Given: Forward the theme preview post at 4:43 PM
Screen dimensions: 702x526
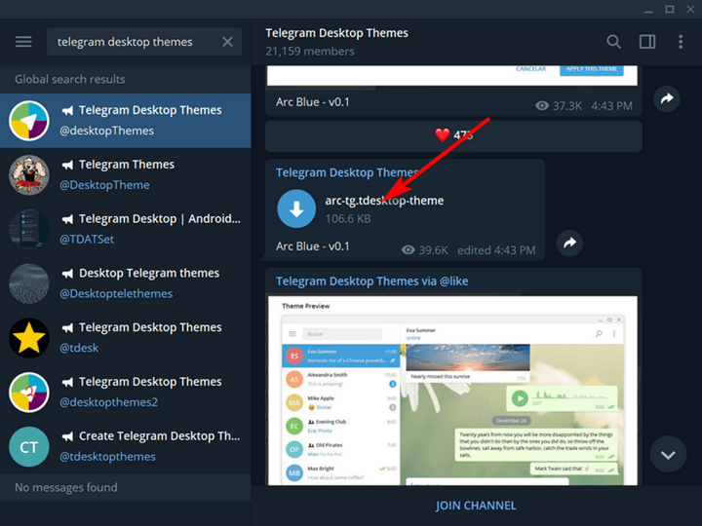Looking at the screenshot, I should 667,98.
